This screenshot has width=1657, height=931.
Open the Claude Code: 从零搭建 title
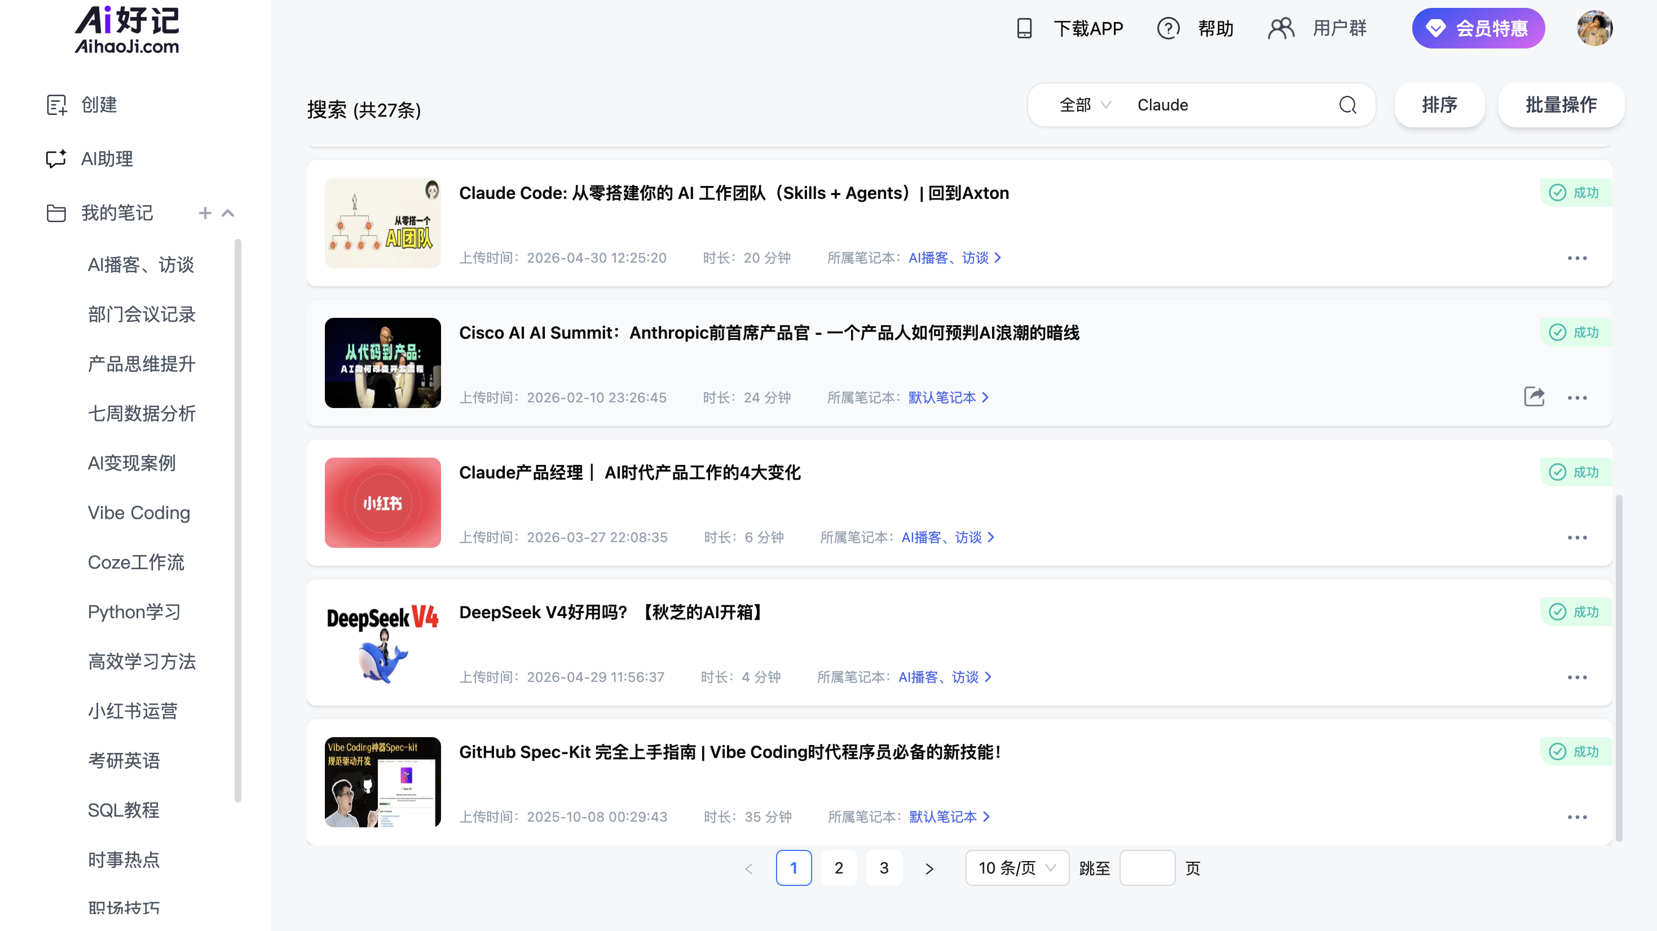pos(734,193)
